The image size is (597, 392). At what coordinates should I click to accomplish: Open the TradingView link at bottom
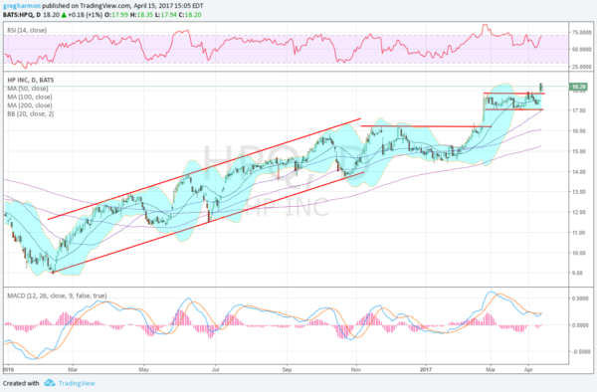77,383
